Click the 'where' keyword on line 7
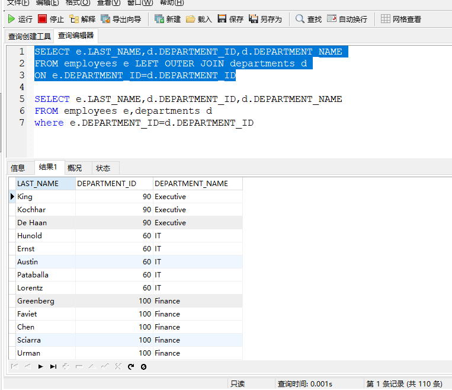Screen dimensions: 452x390 (49, 123)
